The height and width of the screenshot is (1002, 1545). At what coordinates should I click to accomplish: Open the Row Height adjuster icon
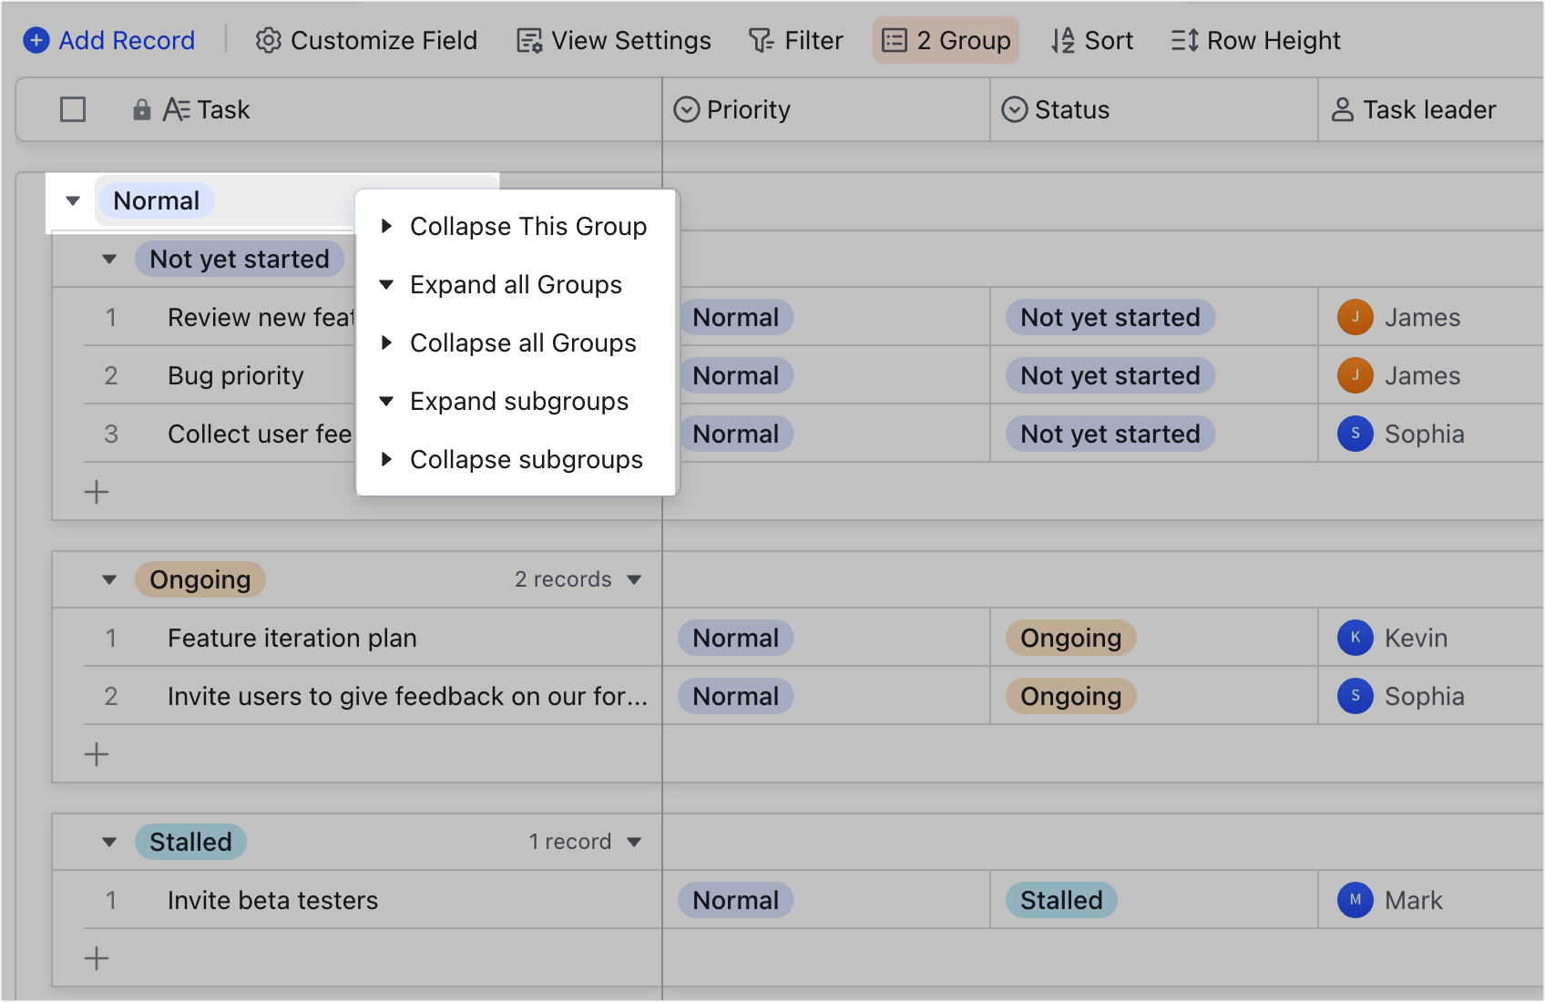pos(1184,40)
